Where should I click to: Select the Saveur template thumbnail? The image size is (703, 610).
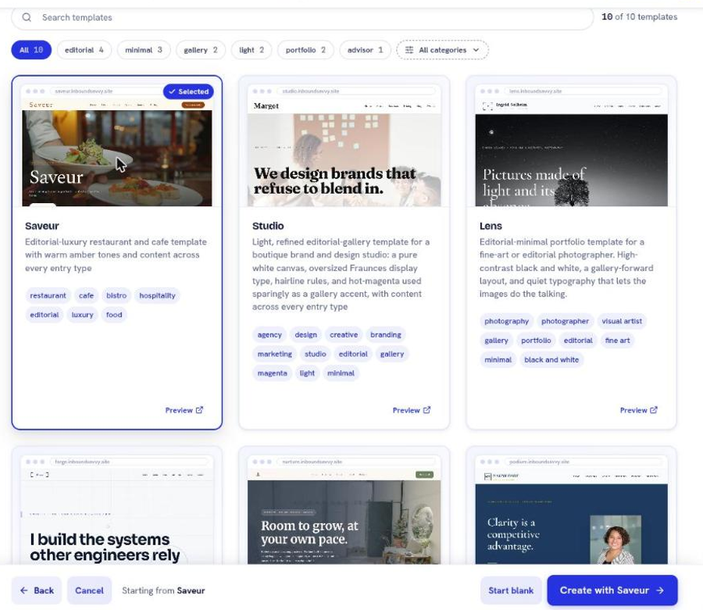pos(117,145)
